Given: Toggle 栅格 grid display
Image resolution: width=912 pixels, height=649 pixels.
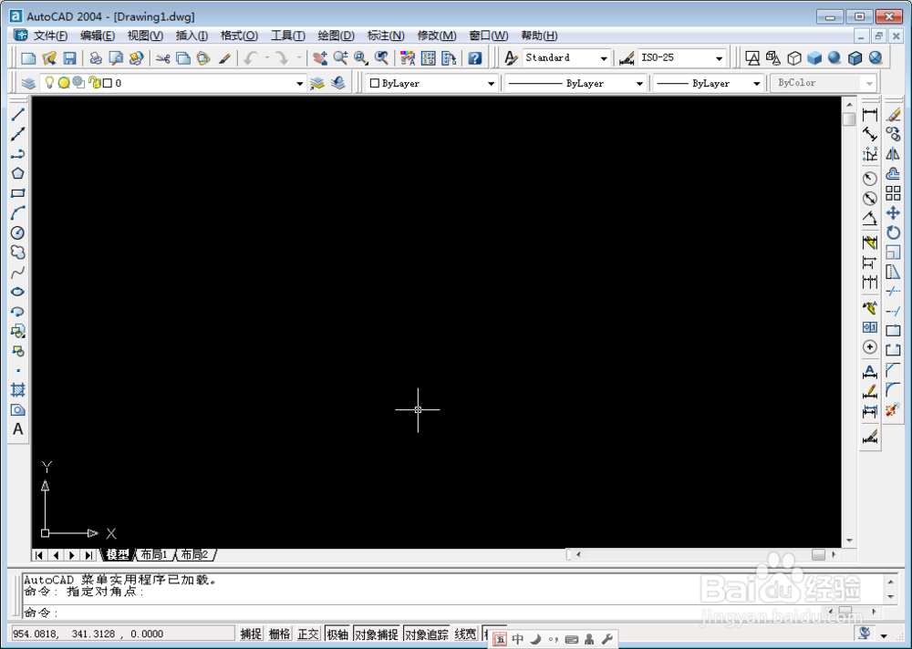Looking at the screenshot, I should pyautogui.click(x=279, y=634).
